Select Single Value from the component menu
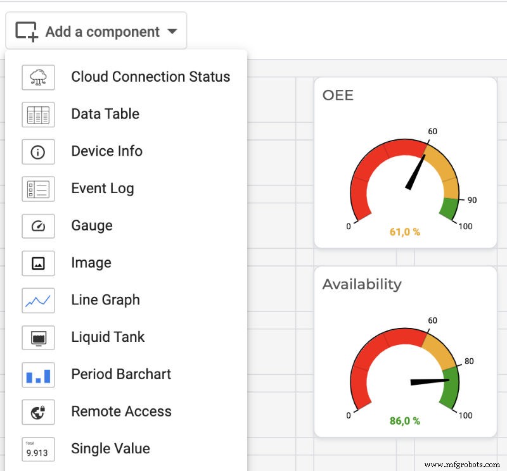The image size is (507, 471). click(38, 449)
